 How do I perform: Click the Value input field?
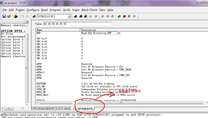click(77, 24)
